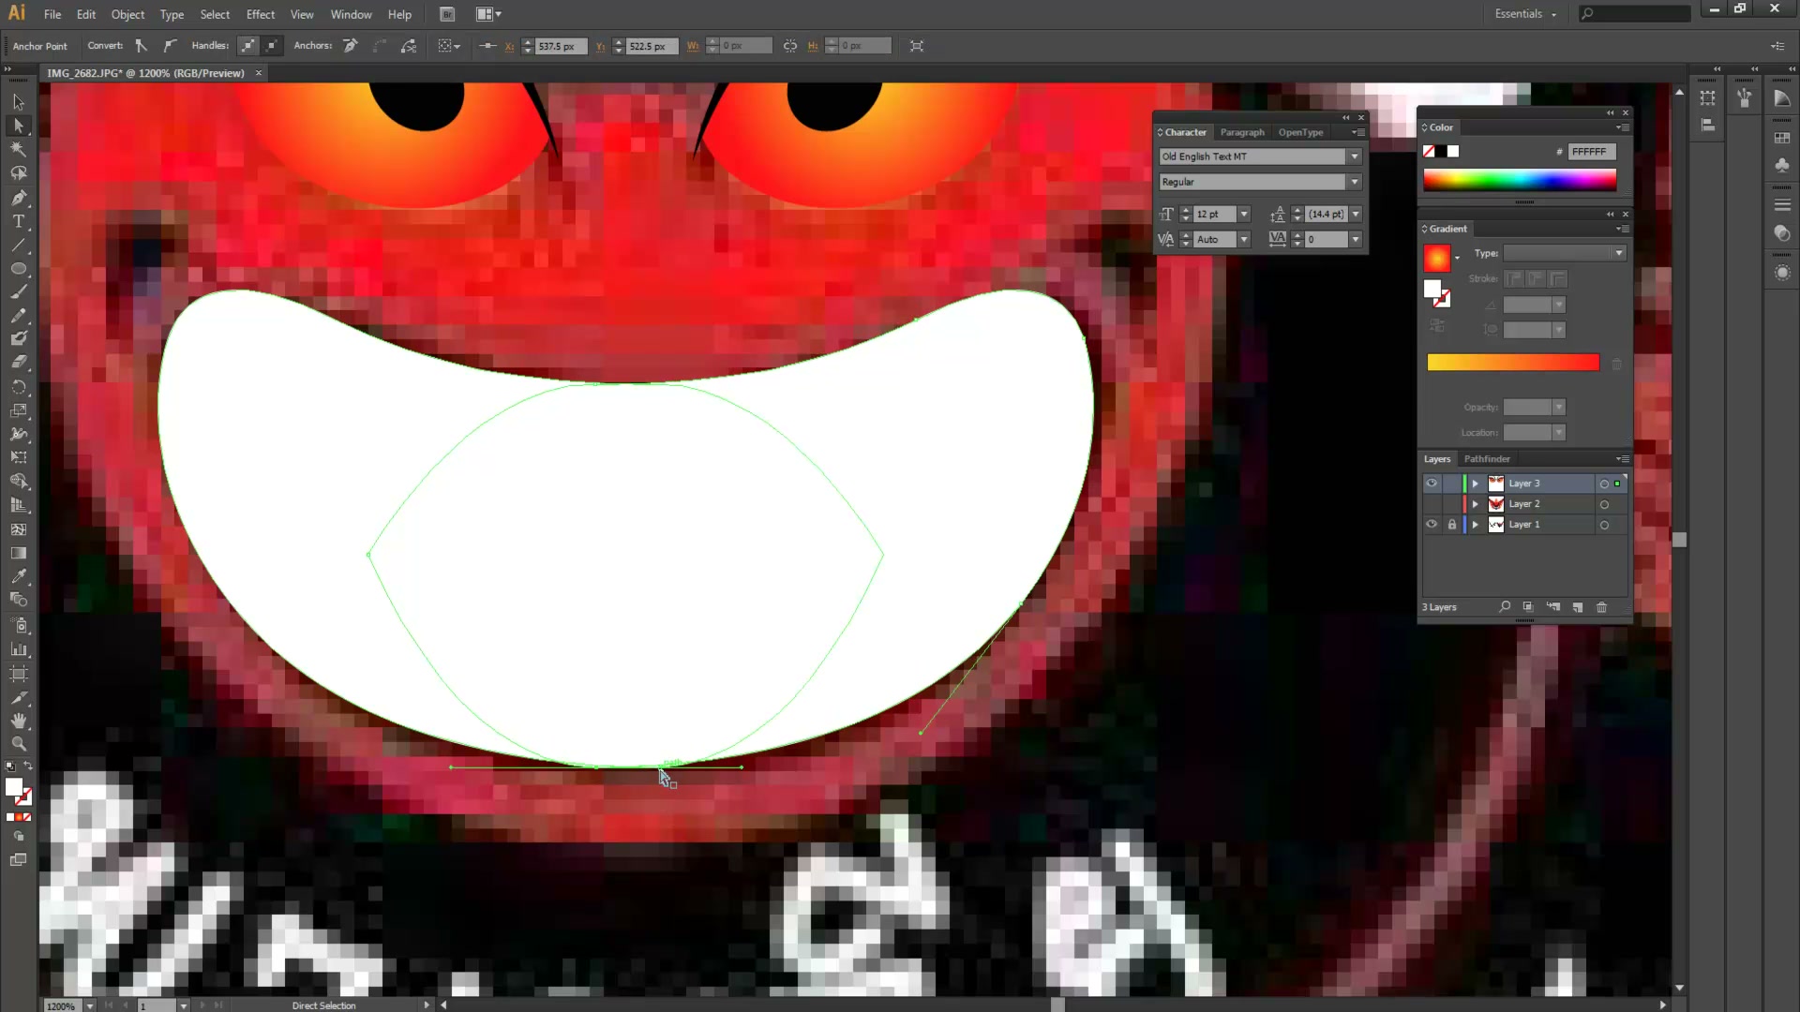
Task: Select the Type tool
Action: point(19,222)
